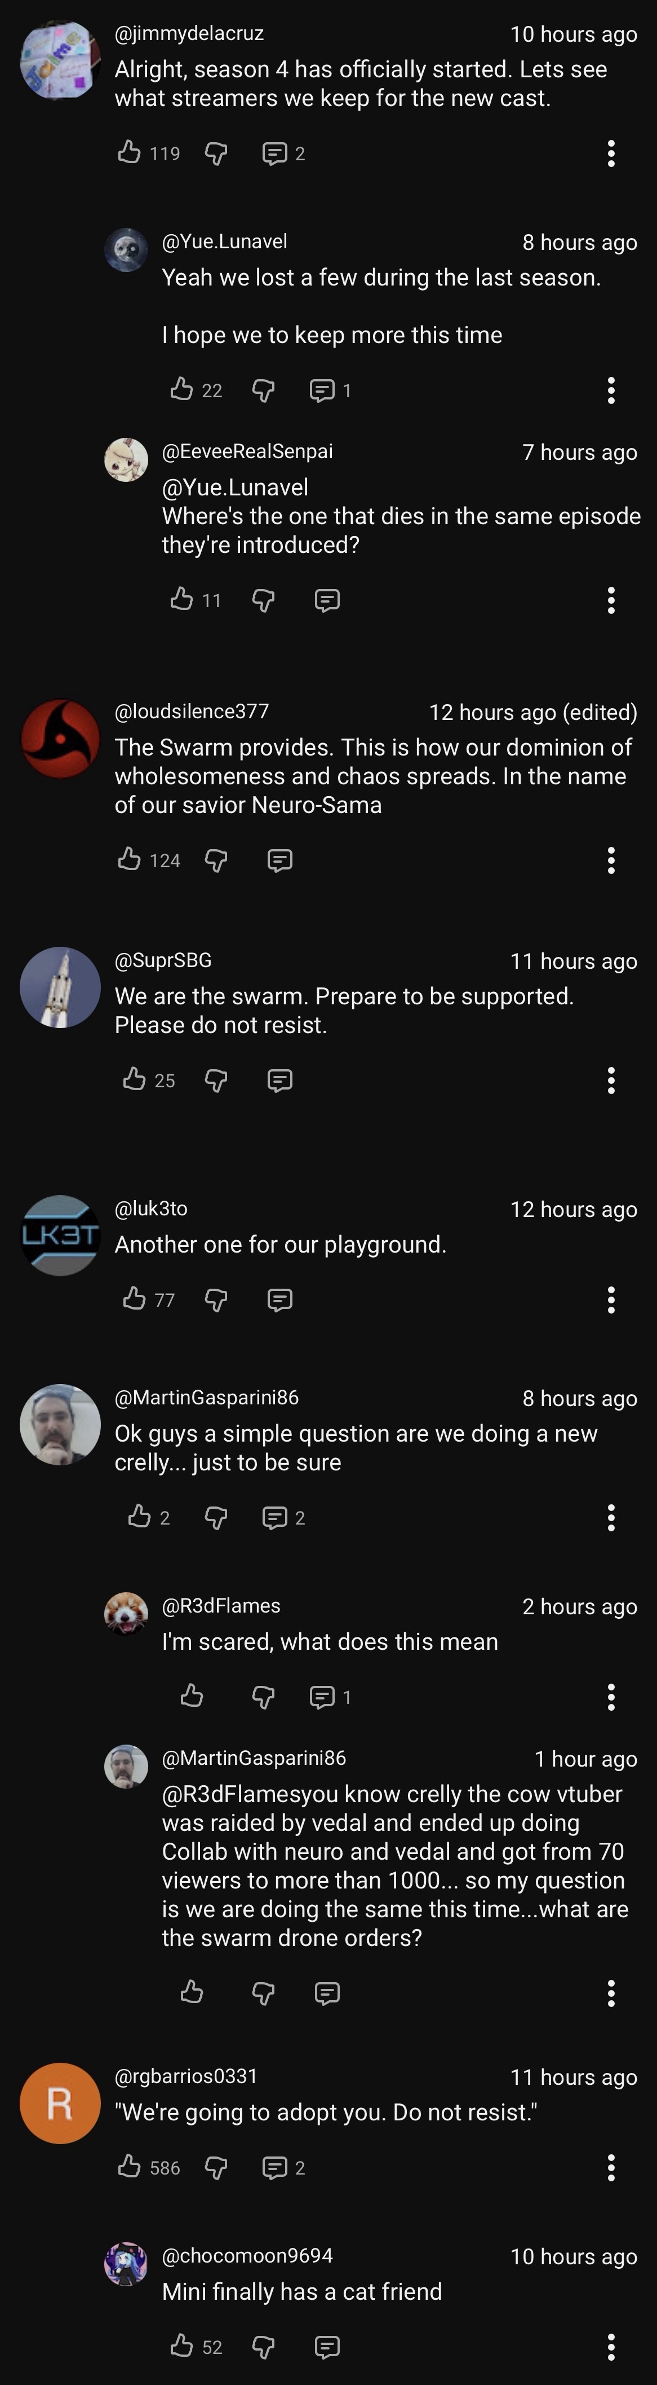The height and width of the screenshot is (2385, 657).
Task: Toggle dislike on @MartinGasparini86's crelly question
Action: point(216,1517)
